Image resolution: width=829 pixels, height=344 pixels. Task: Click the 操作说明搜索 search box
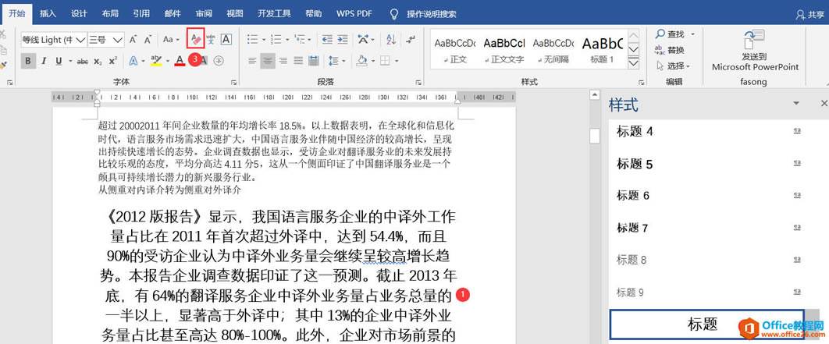click(x=432, y=14)
